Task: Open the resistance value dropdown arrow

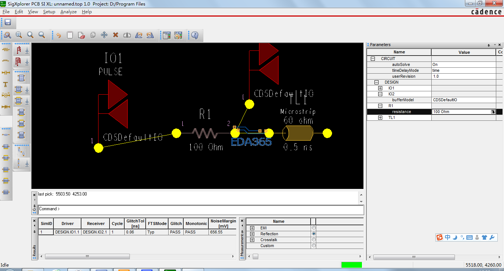Action: (493, 112)
